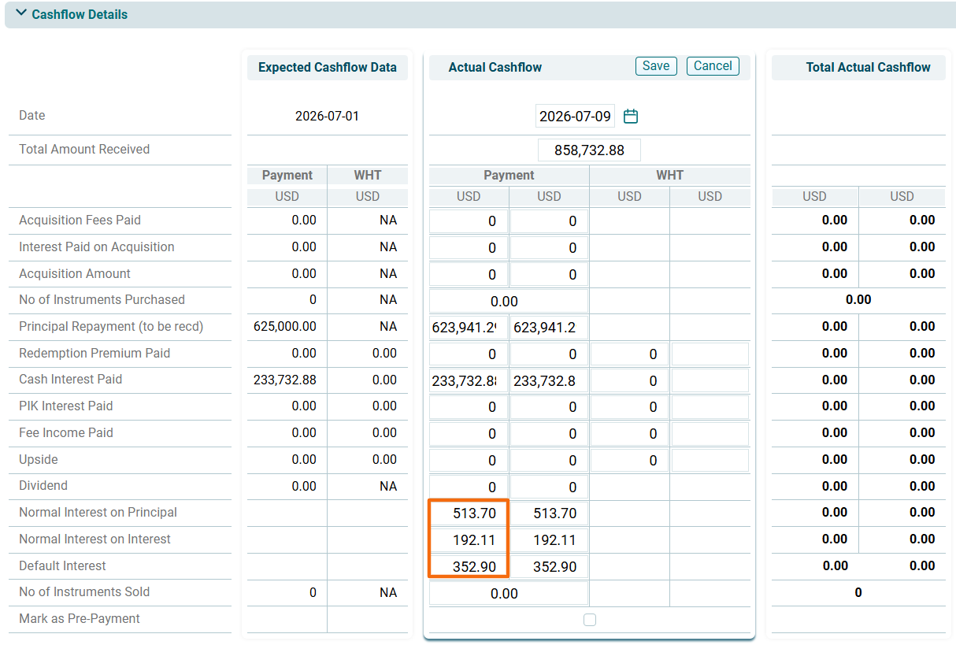Image resolution: width=956 pixels, height=645 pixels.
Task: Select second Principal Repayment payment field
Action: pos(549,327)
